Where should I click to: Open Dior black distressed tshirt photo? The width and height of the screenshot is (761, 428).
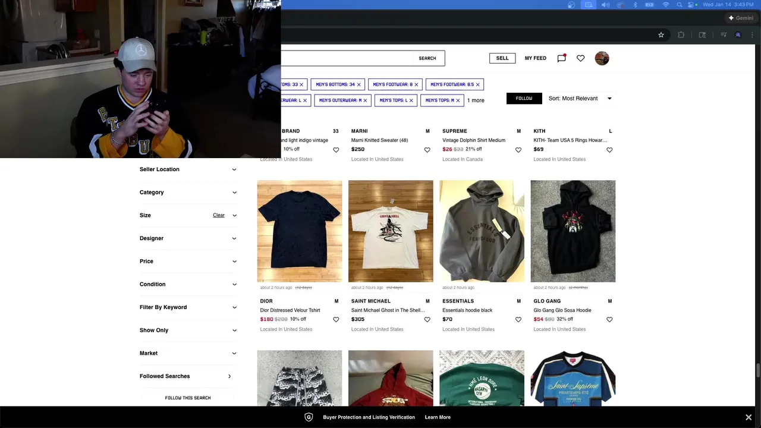300,231
